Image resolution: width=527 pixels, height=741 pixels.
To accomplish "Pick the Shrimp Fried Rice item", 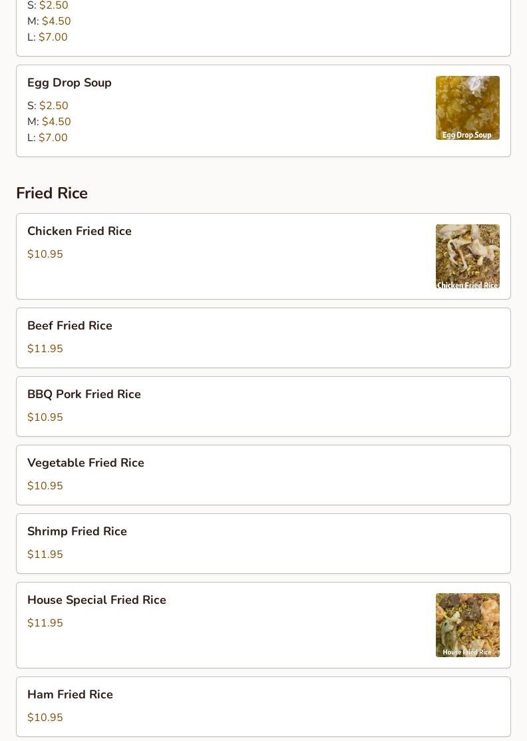I will 263,543.
